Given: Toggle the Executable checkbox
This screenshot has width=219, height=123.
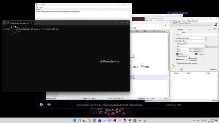Looking at the screenshot, I should pyautogui.click(x=196, y=54).
